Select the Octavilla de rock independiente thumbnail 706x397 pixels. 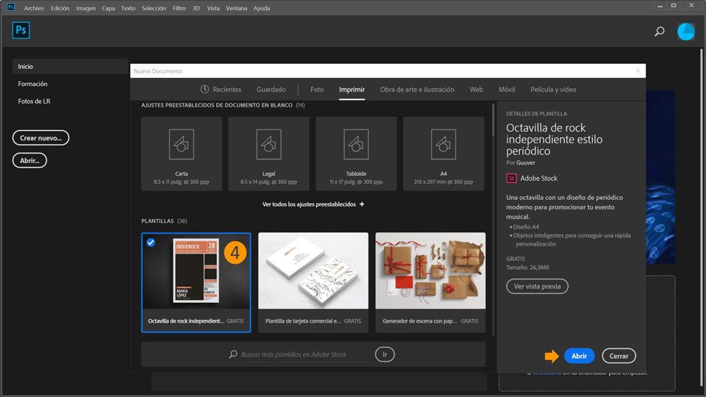click(196, 271)
